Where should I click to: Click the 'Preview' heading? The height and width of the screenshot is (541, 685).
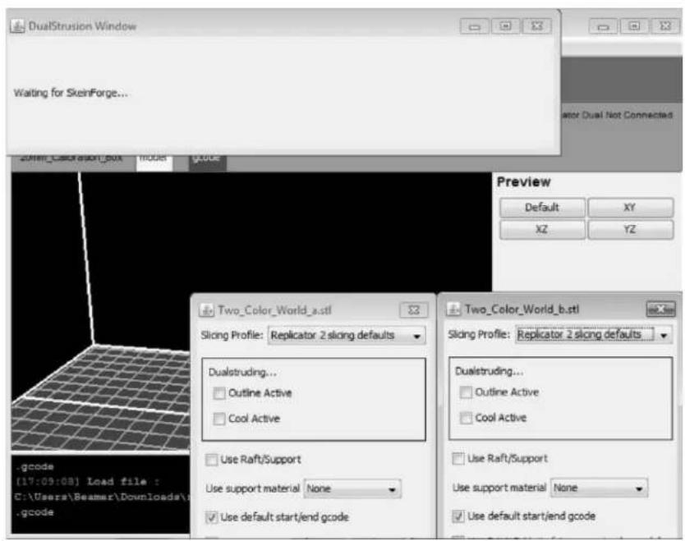(x=524, y=182)
